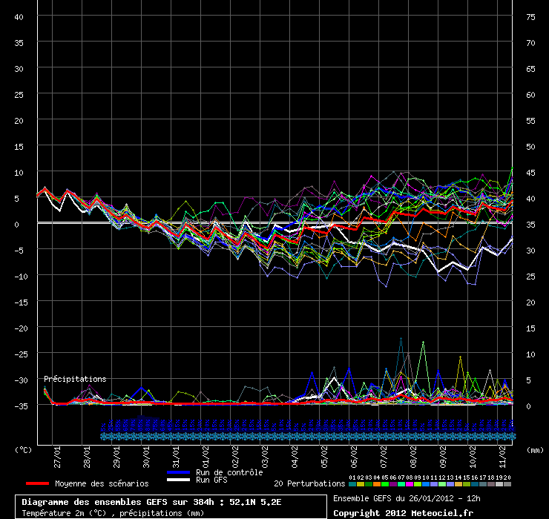549x519 pixels.
Task: Click the 'Précipitations' label in the chart
Action: (75, 379)
